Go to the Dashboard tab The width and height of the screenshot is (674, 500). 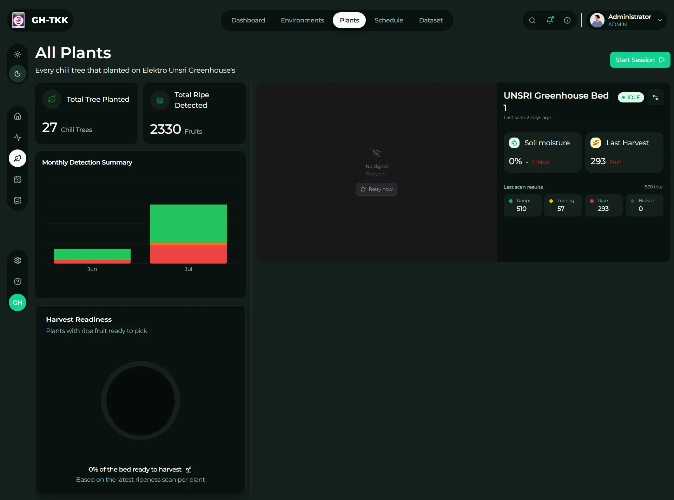tap(248, 20)
